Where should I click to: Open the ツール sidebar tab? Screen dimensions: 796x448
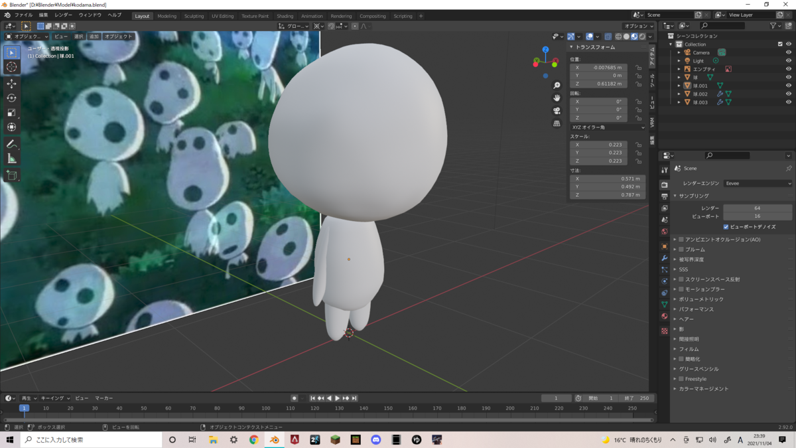652,81
